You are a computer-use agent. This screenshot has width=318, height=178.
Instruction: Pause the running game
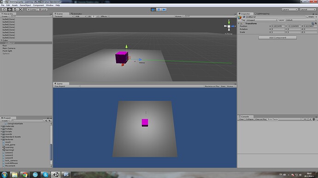159,10
